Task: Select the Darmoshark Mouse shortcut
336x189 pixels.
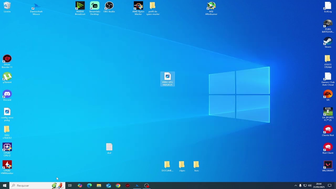Action: coord(36,9)
